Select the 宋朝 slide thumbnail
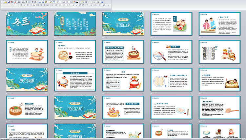The width and height of the screenshot is (246, 140). click(171, 52)
